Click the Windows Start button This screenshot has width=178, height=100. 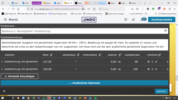coord(3,98)
